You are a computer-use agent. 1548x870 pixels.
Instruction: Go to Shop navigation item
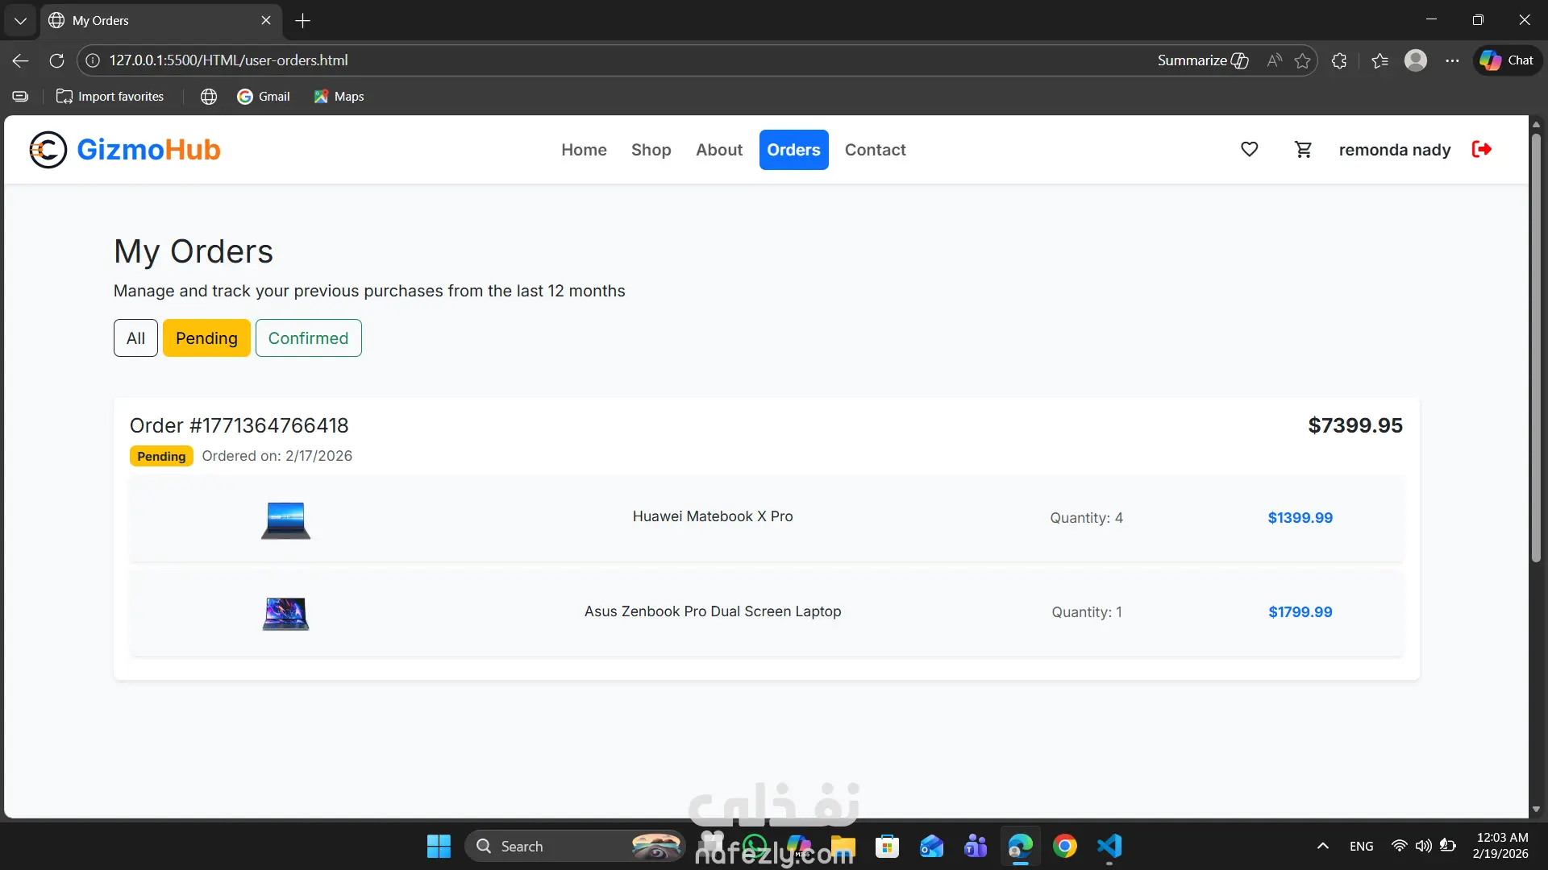(x=651, y=150)
